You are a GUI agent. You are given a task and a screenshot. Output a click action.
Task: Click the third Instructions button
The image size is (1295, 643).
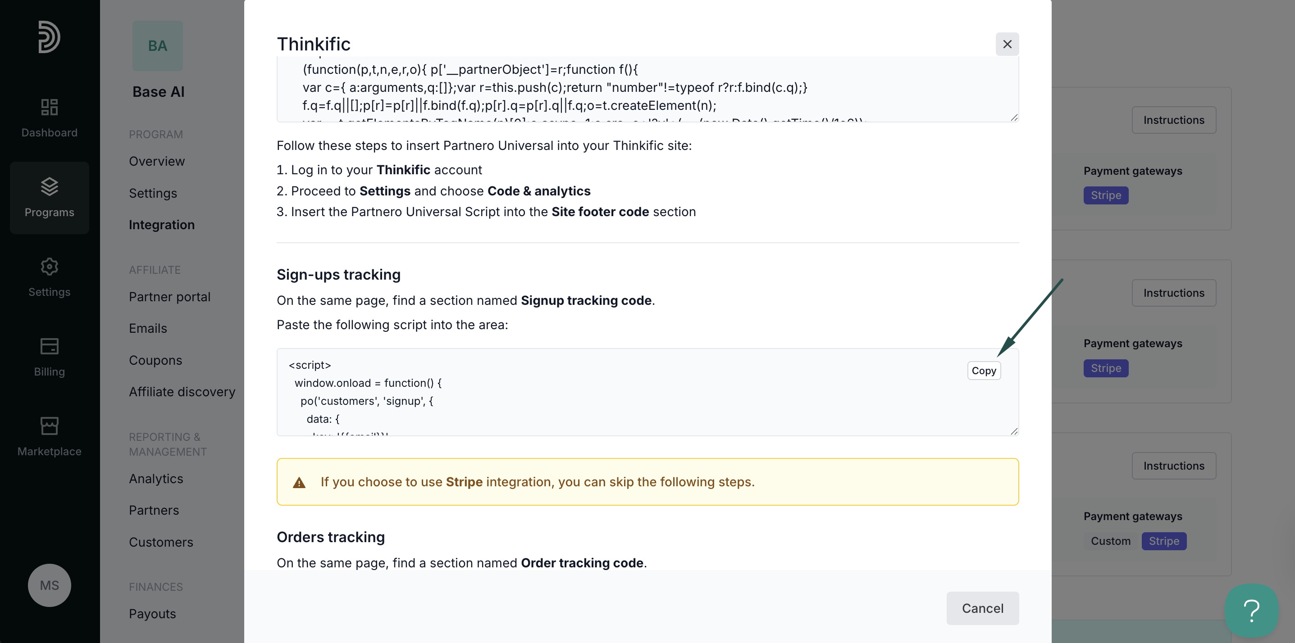[x=1174, y=466]
